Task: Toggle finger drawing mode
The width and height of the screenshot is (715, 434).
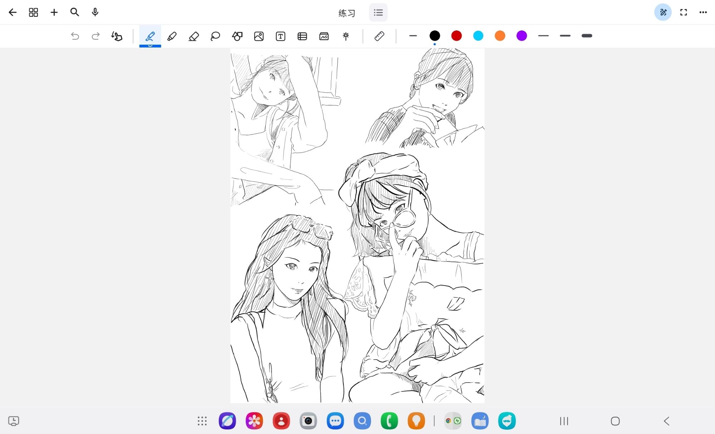Action: 117,36
